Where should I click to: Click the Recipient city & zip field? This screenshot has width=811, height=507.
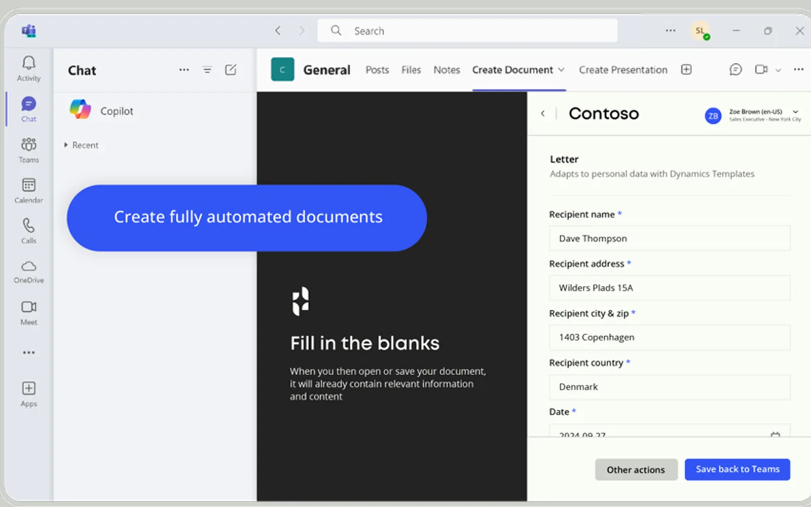[670, 337]
